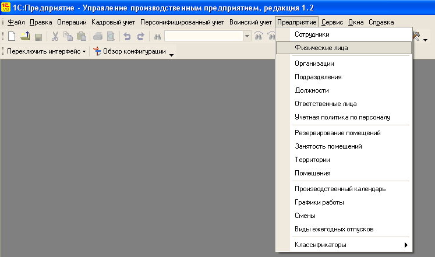Select Графики работы menu entry
This screenshot has height=257, width=435.
[344, 202]
